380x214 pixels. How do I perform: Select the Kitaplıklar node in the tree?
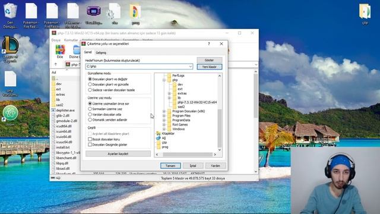(165, 133)
